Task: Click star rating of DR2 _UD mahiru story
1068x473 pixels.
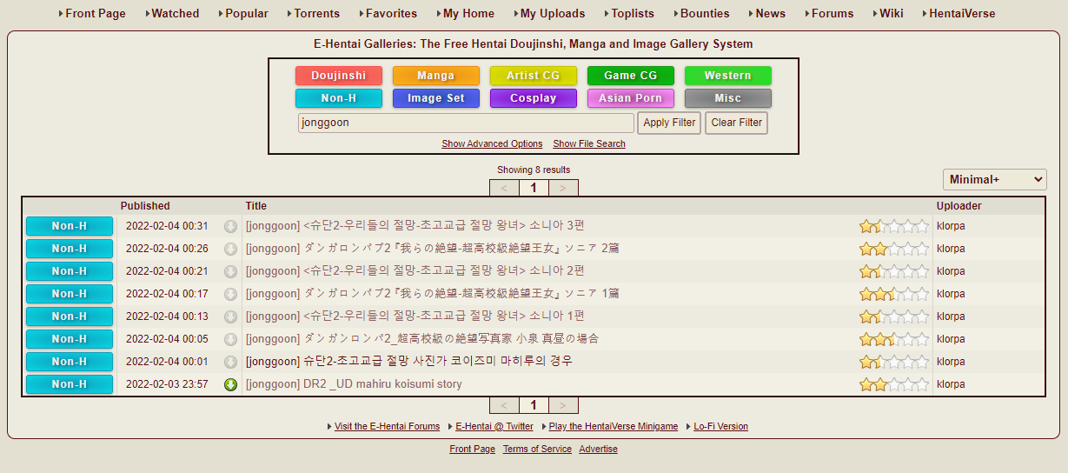Action: [x=894, y=384]
